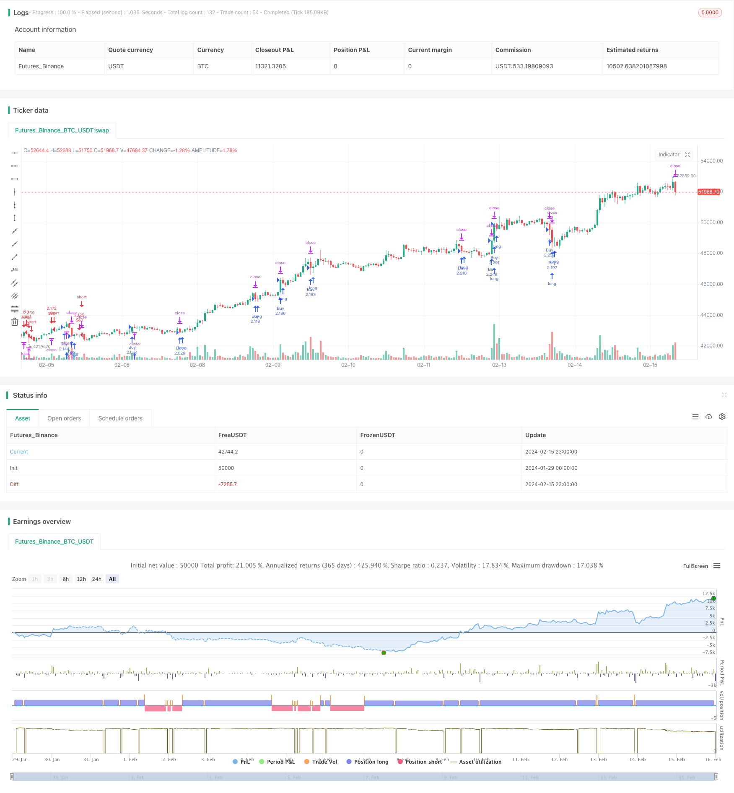Viewport: 734px width, 793px height.
Task: Set zoom range to All
Action: [112, 579]
